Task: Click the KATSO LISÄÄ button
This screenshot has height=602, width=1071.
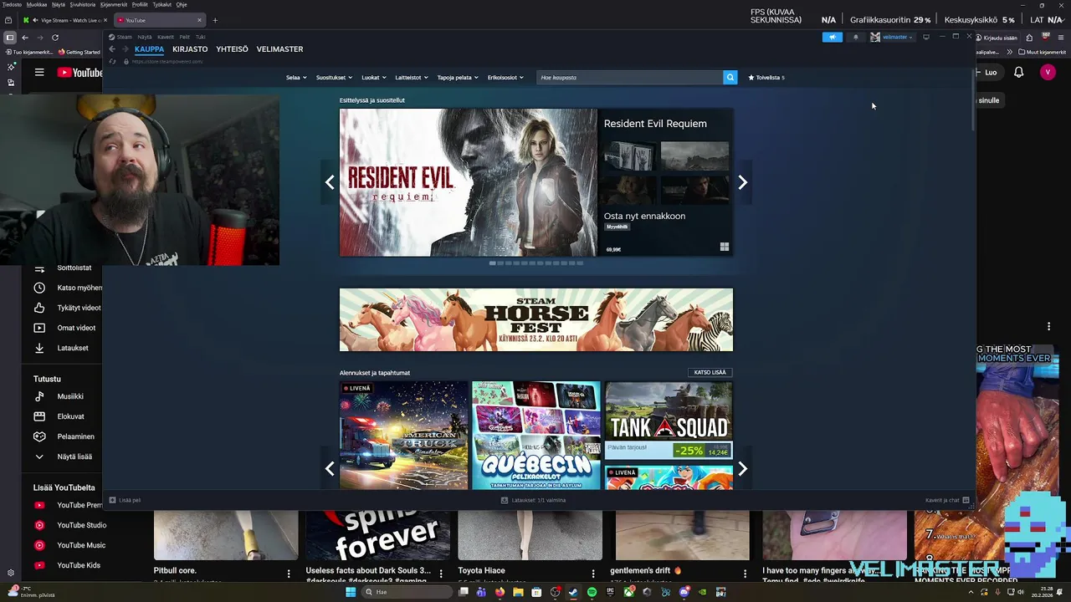Action: click(710, 372)
